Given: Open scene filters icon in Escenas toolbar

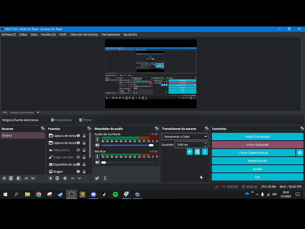Looking at the screenshot, I should point(19,178).
